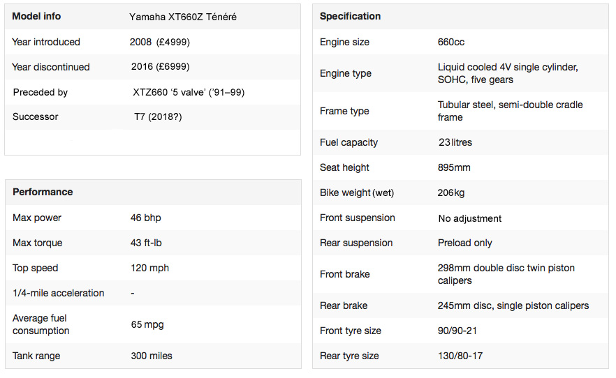
Task: Select the 660cc engine size value
Action: click(x=451, y=42)
